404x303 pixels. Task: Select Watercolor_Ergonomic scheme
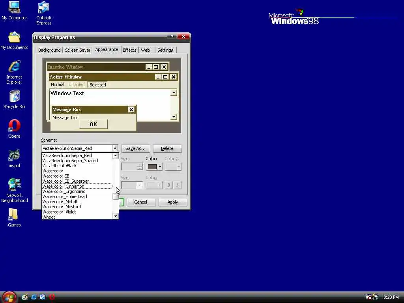(77, 191)
